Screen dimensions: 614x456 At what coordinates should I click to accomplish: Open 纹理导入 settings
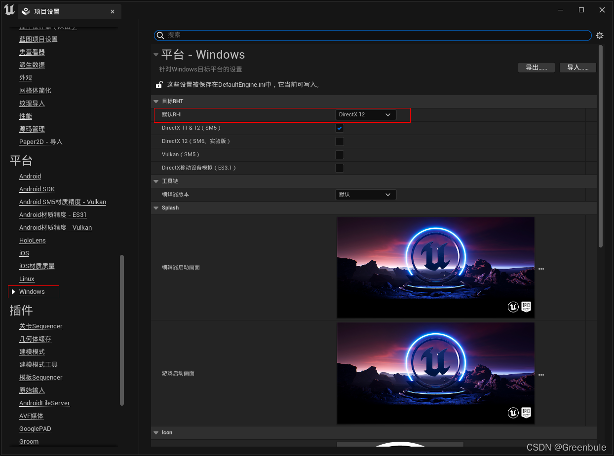pos(32,104)
